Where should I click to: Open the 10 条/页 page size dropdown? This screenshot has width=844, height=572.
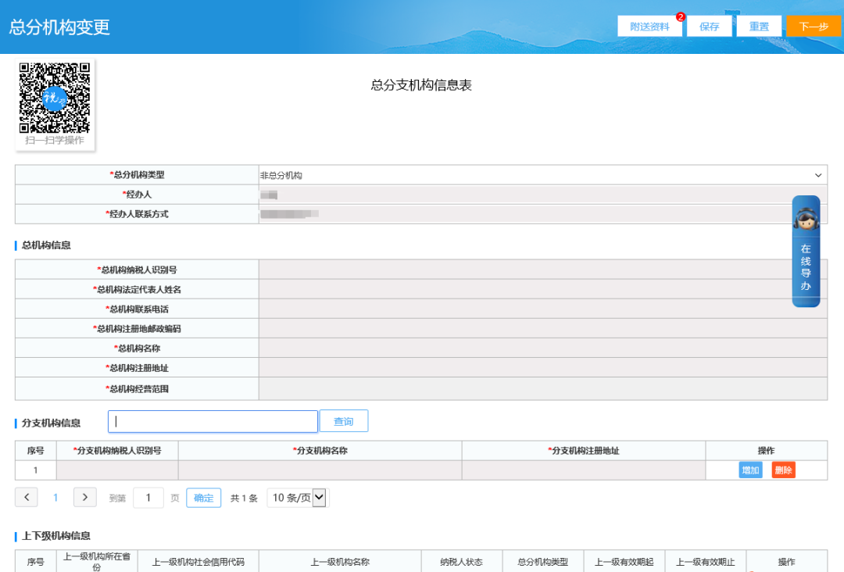299,498
